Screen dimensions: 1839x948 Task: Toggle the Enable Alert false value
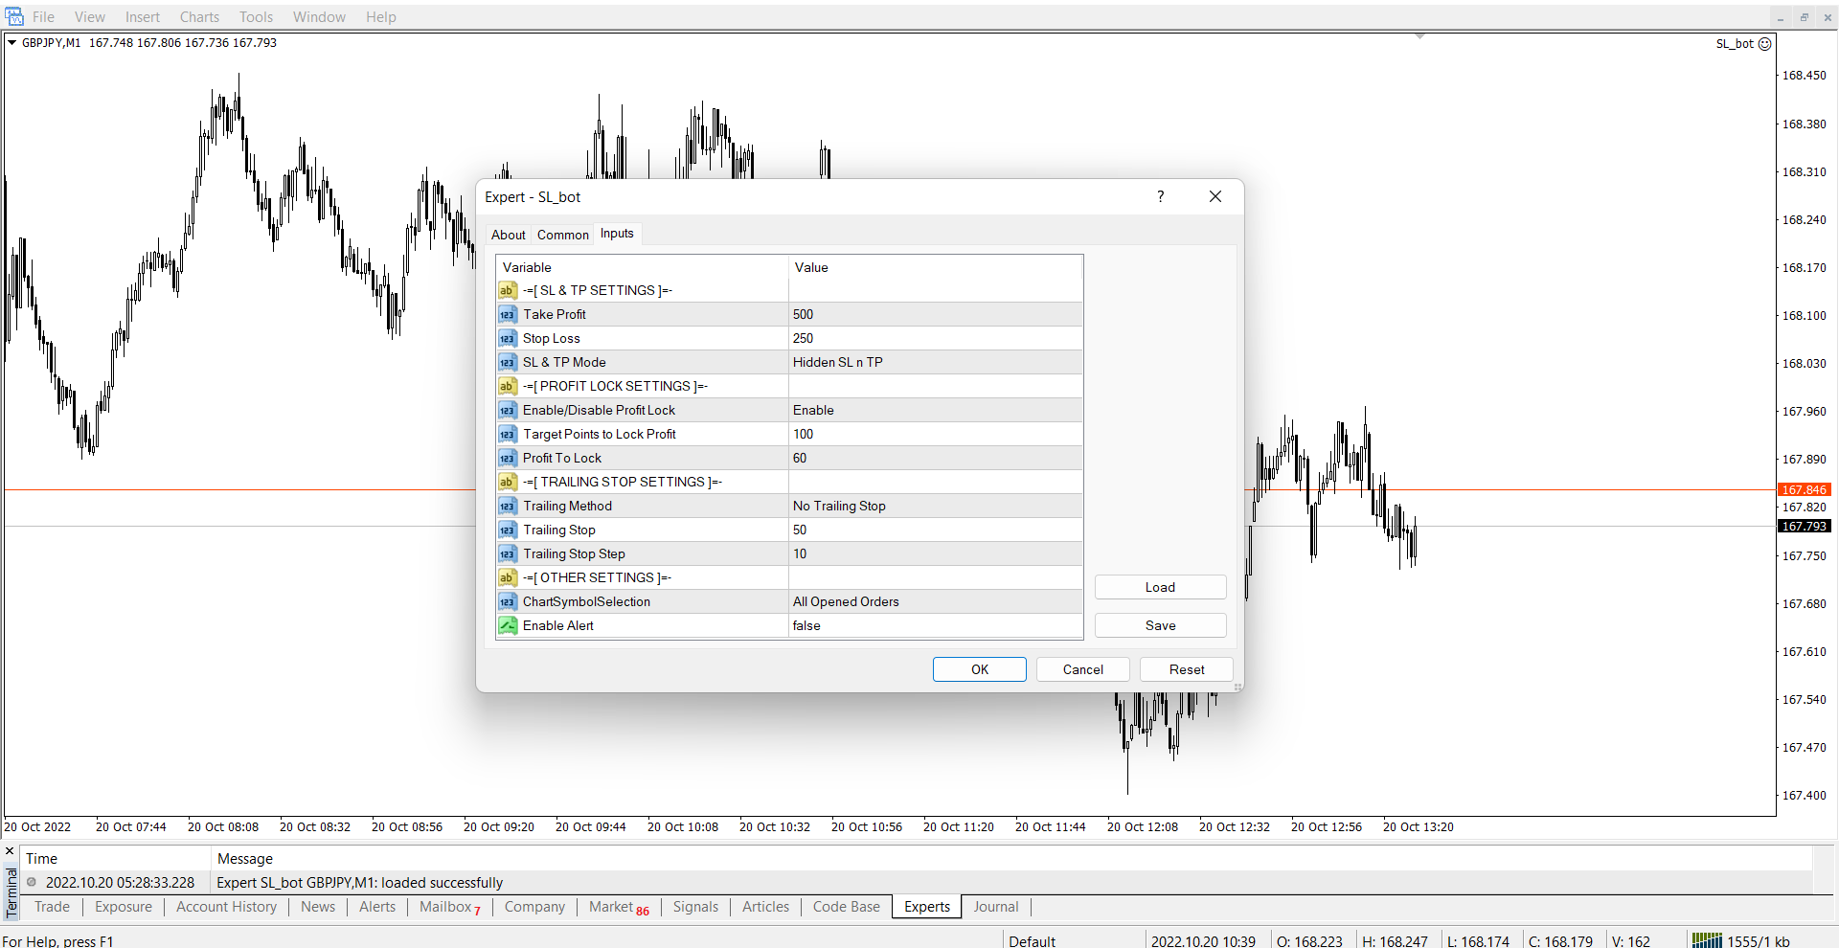coord(934,625)
